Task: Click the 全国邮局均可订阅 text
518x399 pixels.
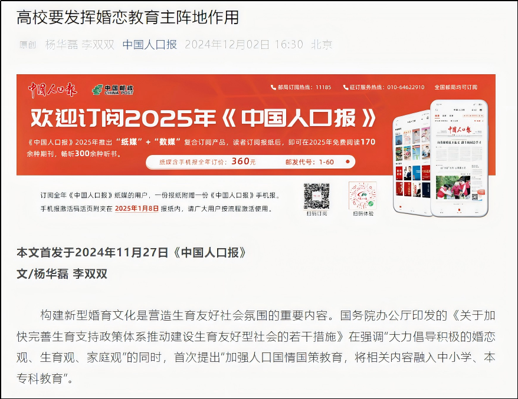Action: [x=455, y=87]
